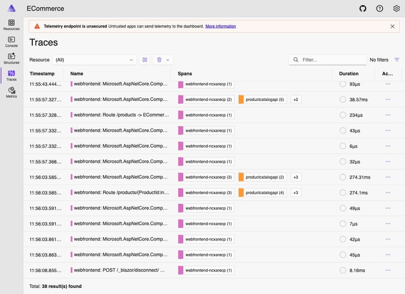Click the filter lines icon next to No filters

(397, 60)
